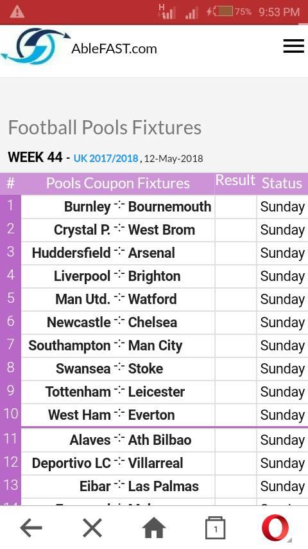Tap the Huddersfield vs Arsenal fixture
Viewport: 308px width, 549px height.
point(103,253)
